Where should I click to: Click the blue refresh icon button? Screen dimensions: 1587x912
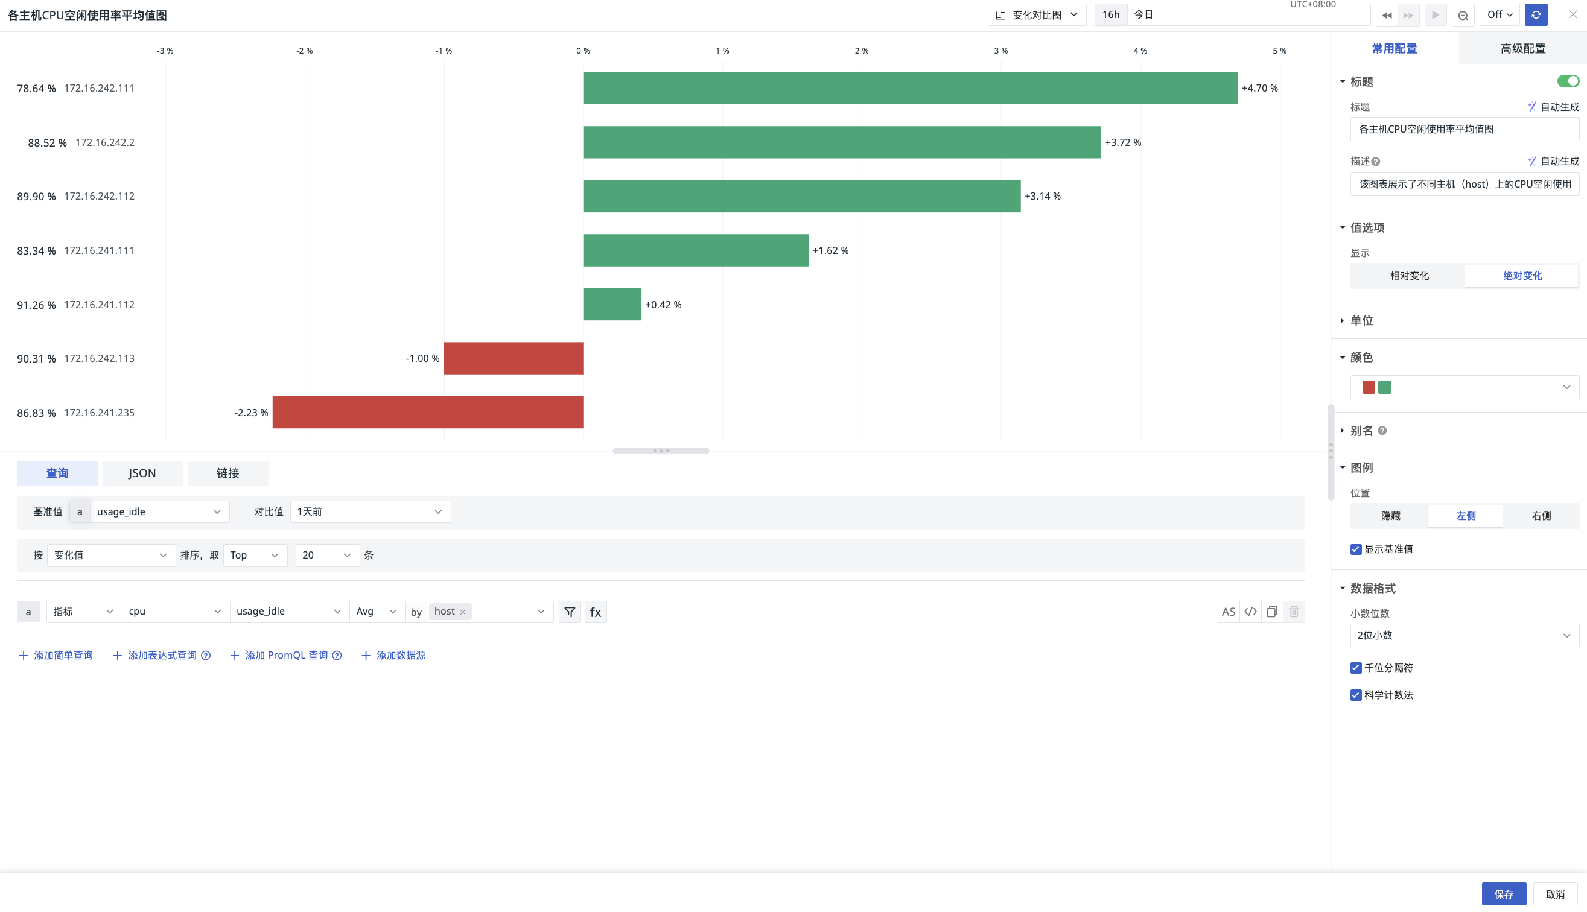(x=1536, y=15)
